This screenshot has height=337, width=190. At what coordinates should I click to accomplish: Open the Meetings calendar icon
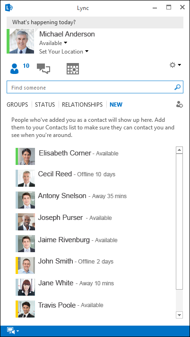pos(73,69)
